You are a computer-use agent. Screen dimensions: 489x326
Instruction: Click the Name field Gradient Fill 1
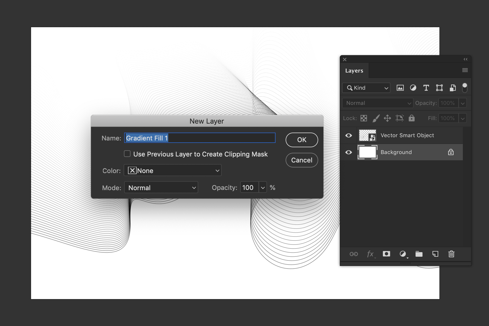click(200, 138)
